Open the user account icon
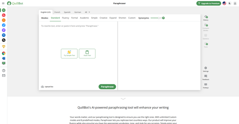239x124 pixels. (x=235, y=4)
